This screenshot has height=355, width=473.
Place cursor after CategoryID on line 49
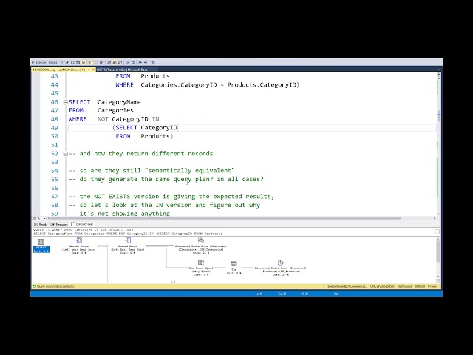click(178, 128)
